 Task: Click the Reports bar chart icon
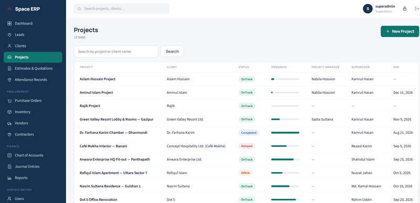[9, 178]
